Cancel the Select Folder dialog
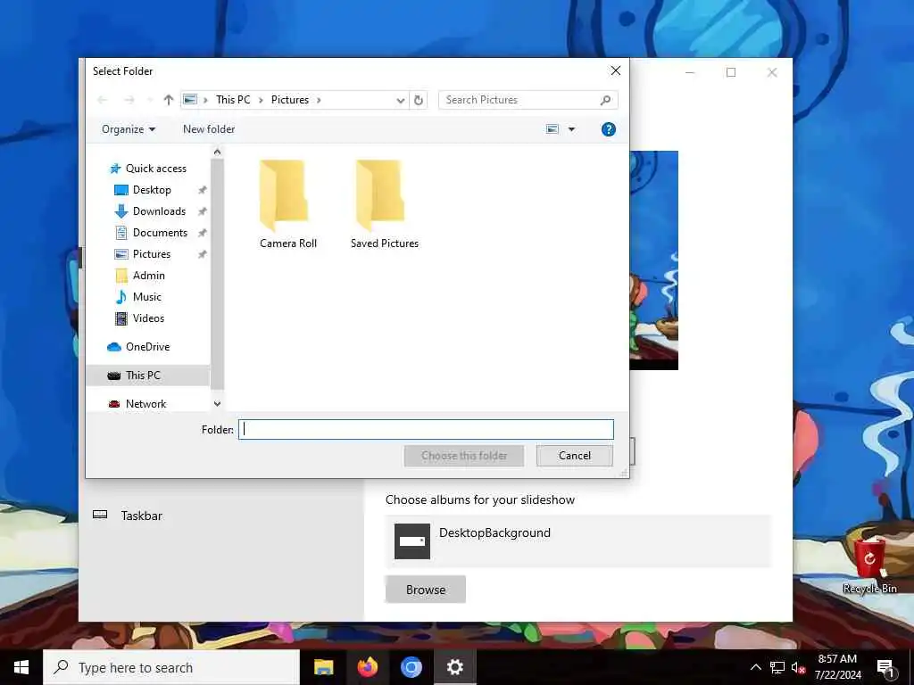Image resolution: width=914 pixels, height=685 pixels. click(574, 456)
